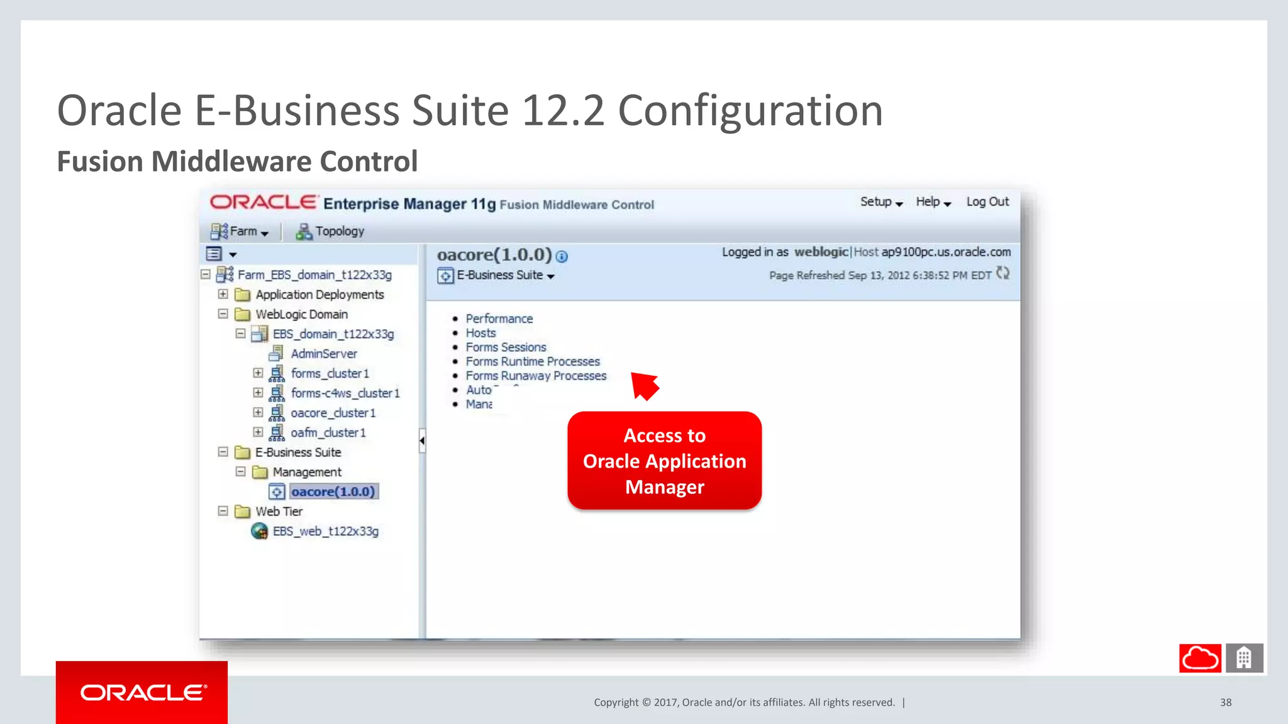Open the Forms Sessions link

pyautogui.click(x=506, y=347)
